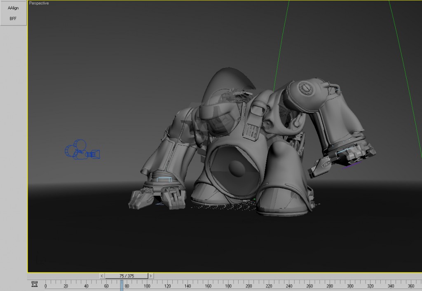Screen dimensions: 422x291
Task: Click the 75 / 375 time slider handle
Action: coord(127,276)
